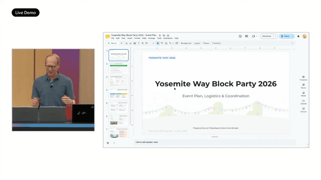Start the Slideshow

point(267,36)
